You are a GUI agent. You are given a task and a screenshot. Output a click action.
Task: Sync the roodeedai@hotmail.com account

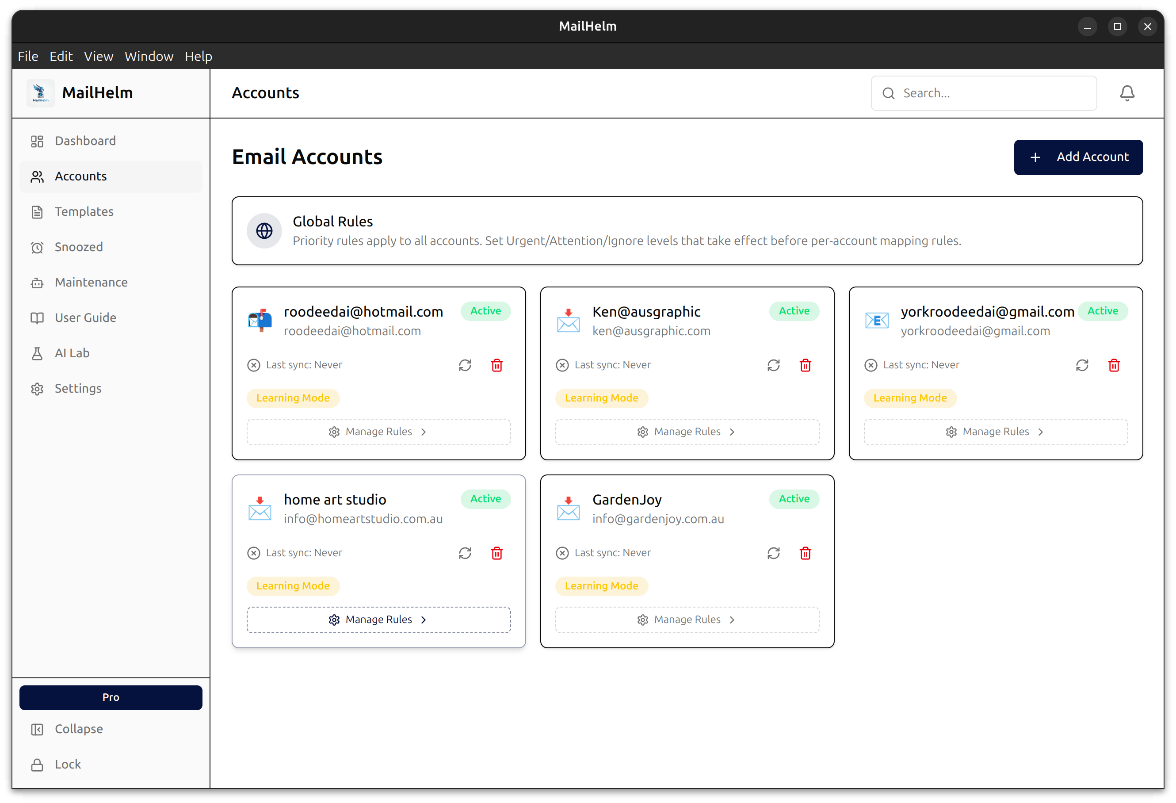coord(465,365)
